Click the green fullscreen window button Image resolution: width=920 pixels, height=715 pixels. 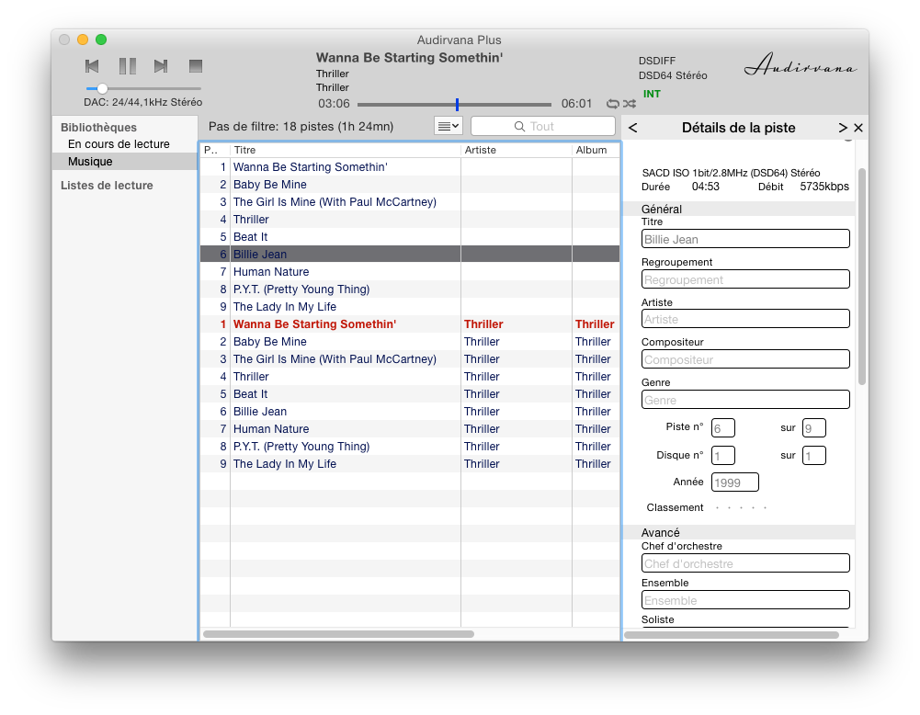(x=101, y=40)
